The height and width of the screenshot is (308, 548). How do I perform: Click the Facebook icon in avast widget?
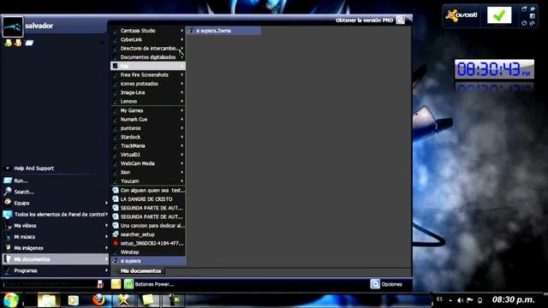coord(533,16)
